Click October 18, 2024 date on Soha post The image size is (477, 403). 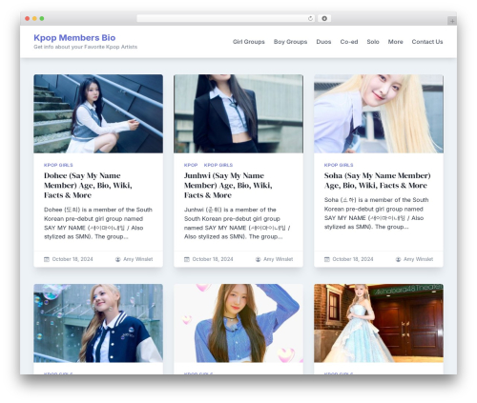point(353,259)
